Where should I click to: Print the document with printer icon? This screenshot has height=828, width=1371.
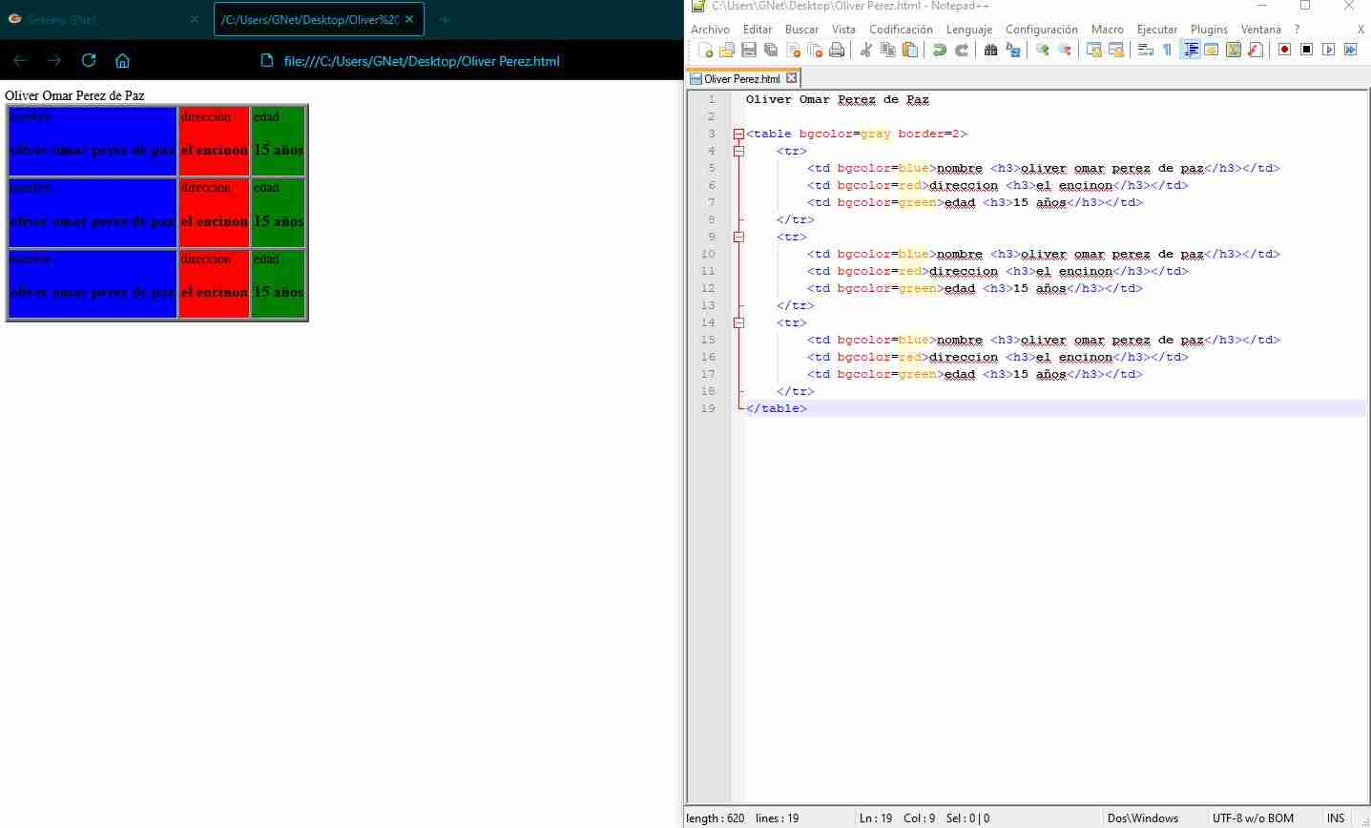[x=837, y=50]
